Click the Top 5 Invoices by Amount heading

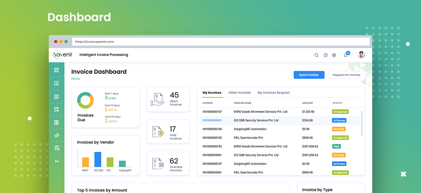(102, 190)
